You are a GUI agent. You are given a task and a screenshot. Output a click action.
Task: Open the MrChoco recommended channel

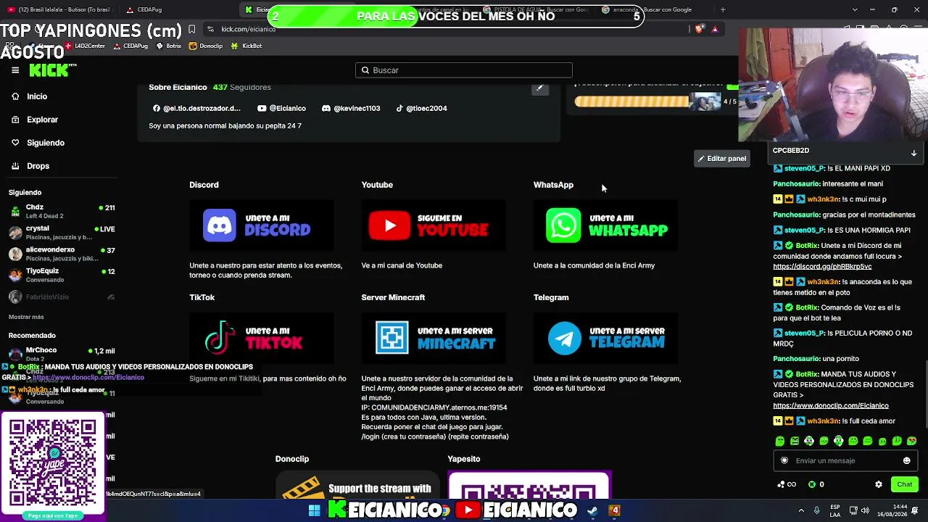coord(62,354)
